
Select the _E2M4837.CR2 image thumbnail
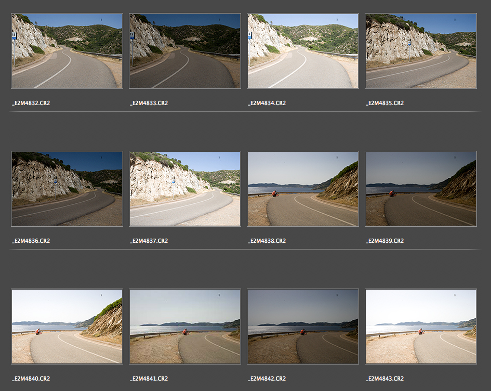(185, 189)
